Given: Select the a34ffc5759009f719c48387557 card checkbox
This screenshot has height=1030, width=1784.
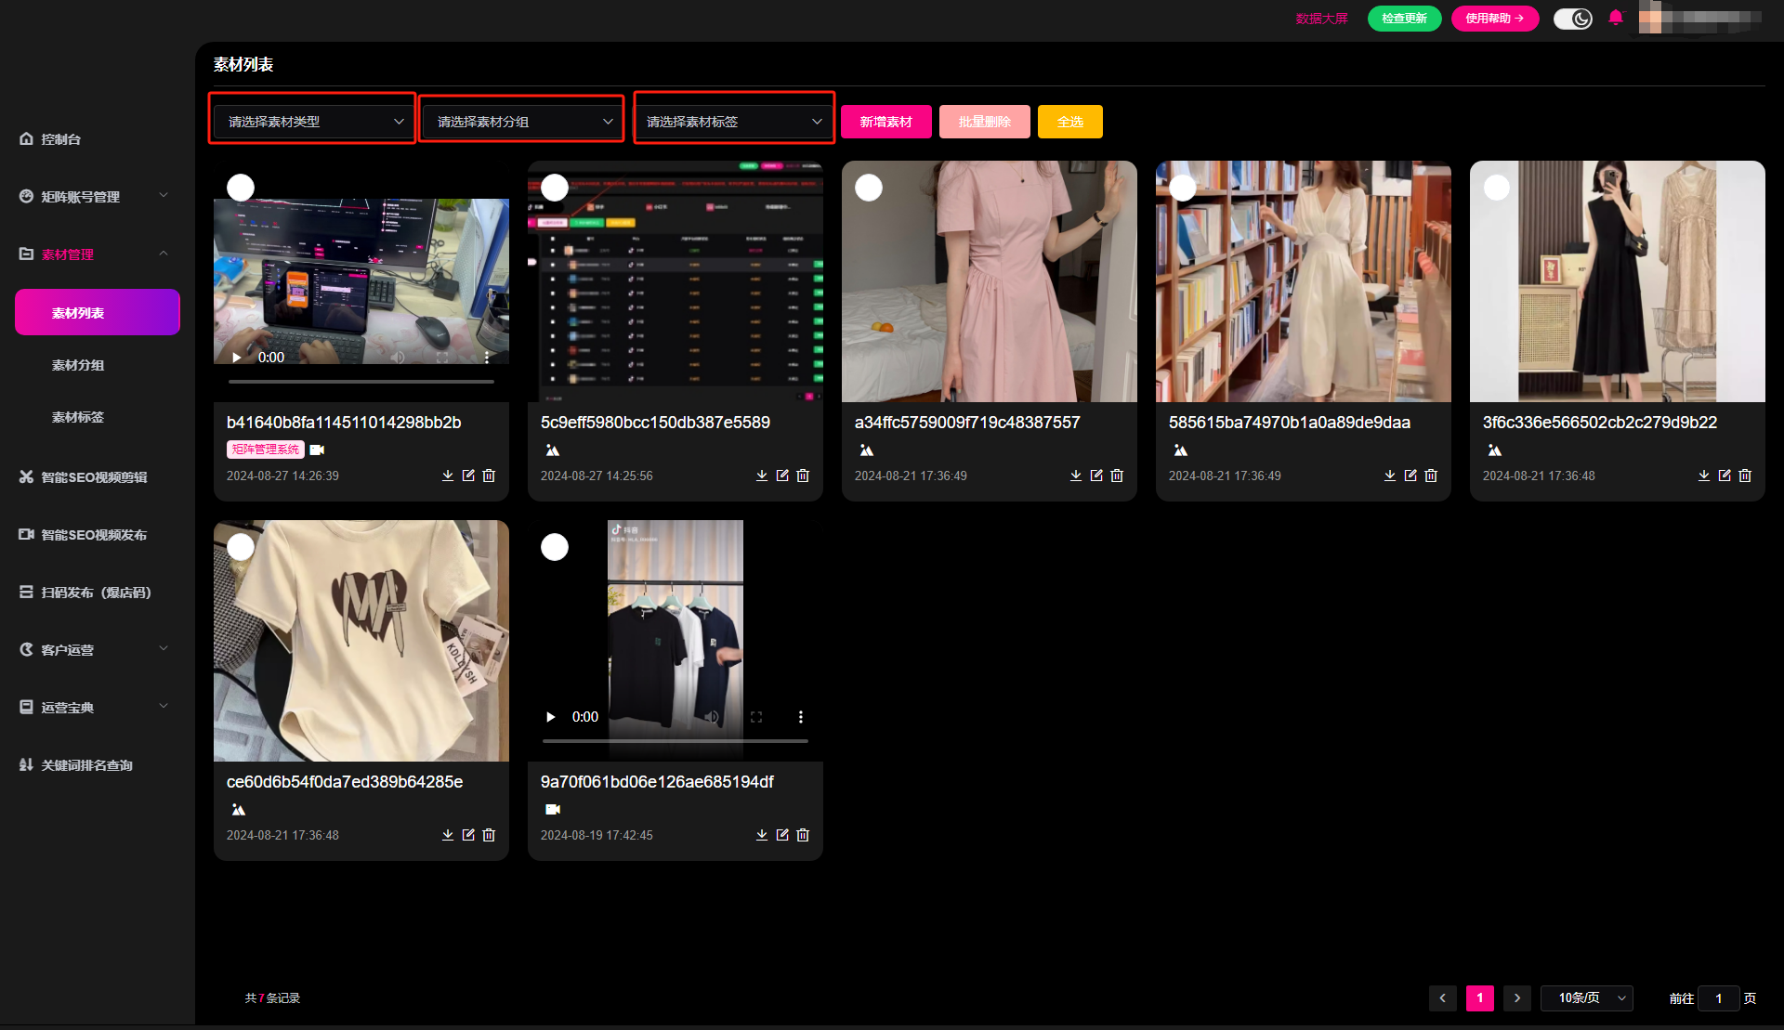Looking at the screenshot, I should [869, 188].
